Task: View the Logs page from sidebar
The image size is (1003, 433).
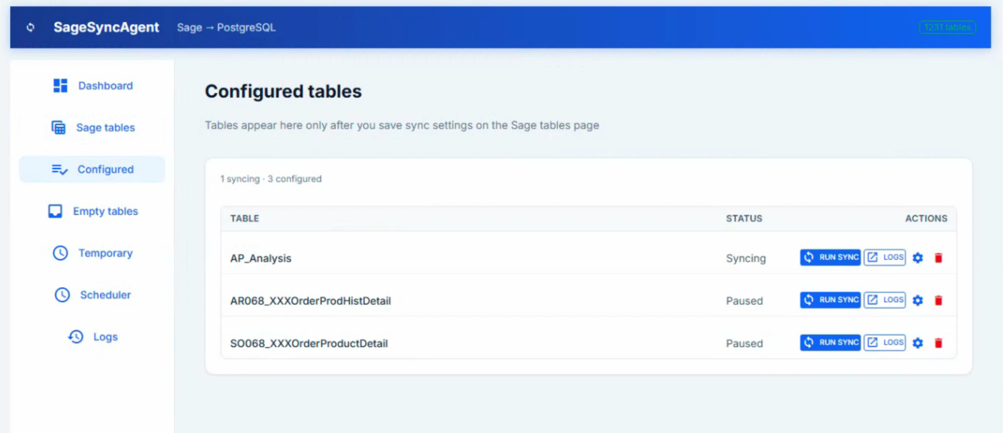Action: (92, 337)
